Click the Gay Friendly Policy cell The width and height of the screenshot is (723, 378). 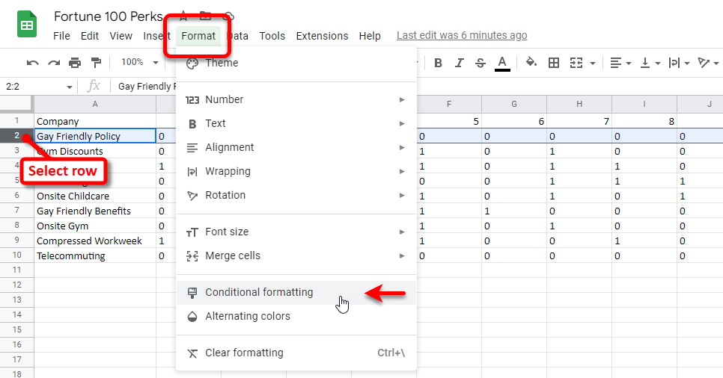point(95,136)
